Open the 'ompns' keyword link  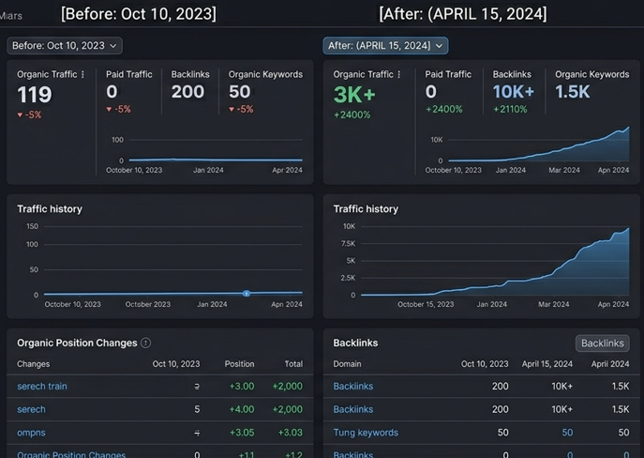(31, 433)
